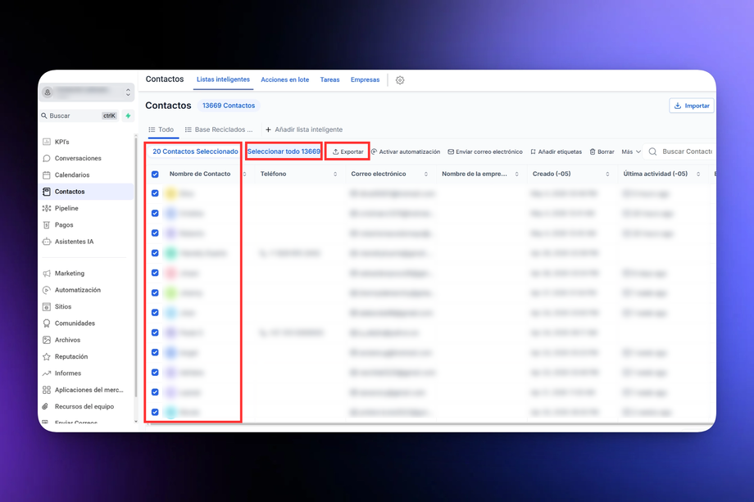Uncheck the eighth contact row checkbox

click(x=155, y=332)
